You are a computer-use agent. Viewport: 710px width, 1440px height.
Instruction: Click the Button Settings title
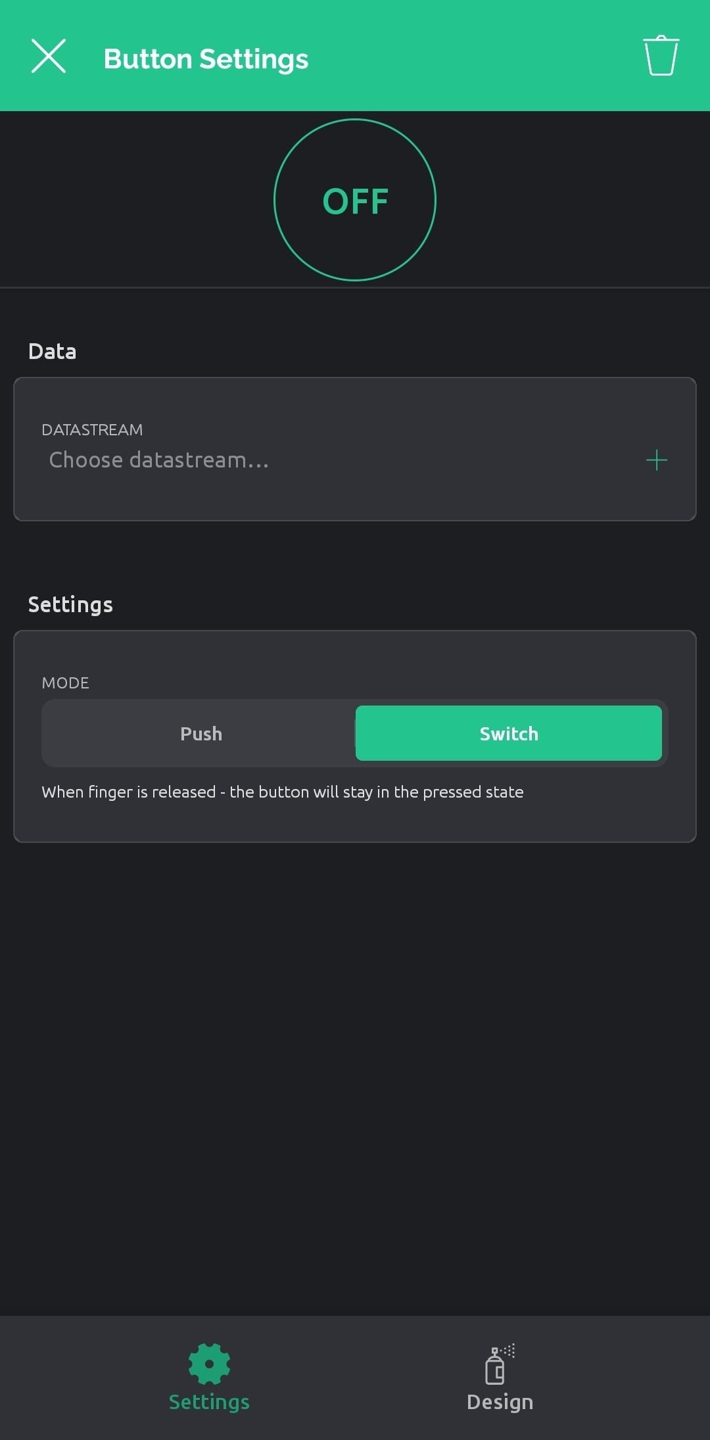point(206,59)
